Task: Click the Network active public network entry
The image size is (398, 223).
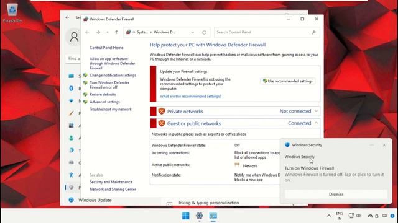Action: [x=250, y=166]
